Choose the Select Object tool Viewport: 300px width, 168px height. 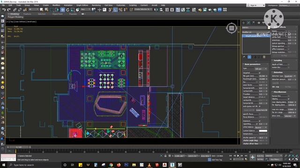tap(42, 9)
